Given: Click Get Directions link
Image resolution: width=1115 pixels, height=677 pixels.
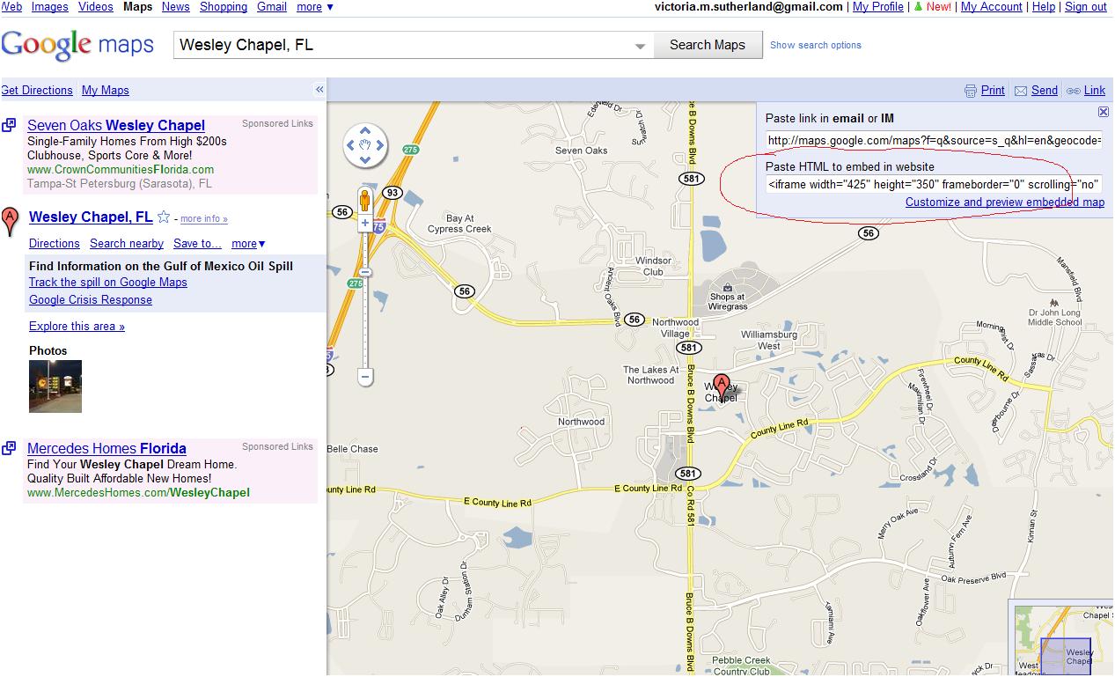Looking at the screenshot, I should point(37,91).
